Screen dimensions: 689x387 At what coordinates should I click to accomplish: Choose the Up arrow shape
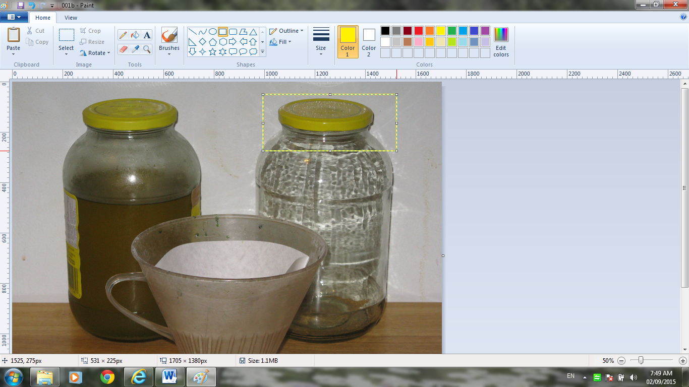(253, 42)
